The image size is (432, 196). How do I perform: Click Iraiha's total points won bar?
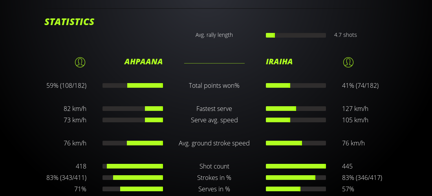coord(296,85)
